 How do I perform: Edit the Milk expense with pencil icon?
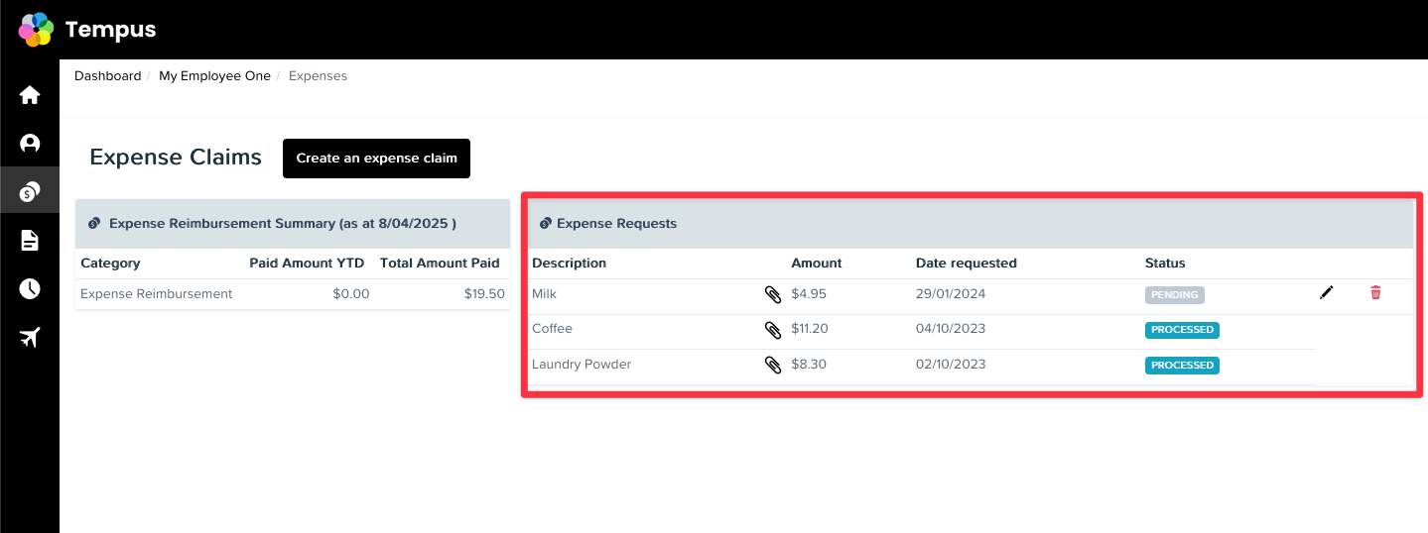1327,292
